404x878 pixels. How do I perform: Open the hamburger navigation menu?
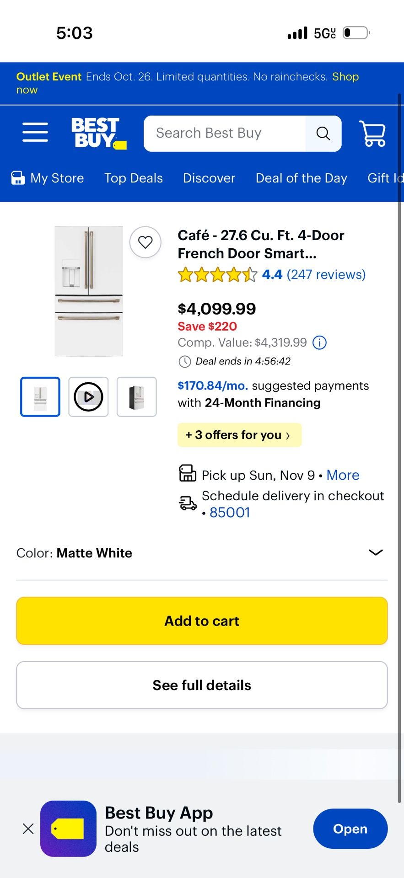coord(35,133)
